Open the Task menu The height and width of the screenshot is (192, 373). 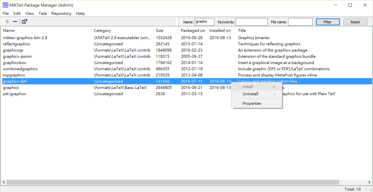click(x=43, y=13)
